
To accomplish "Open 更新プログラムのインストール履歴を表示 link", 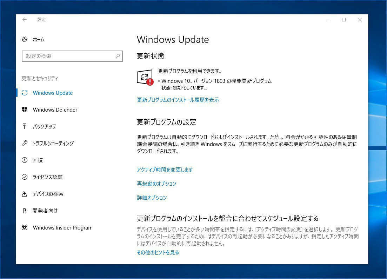I will point(178,100).
